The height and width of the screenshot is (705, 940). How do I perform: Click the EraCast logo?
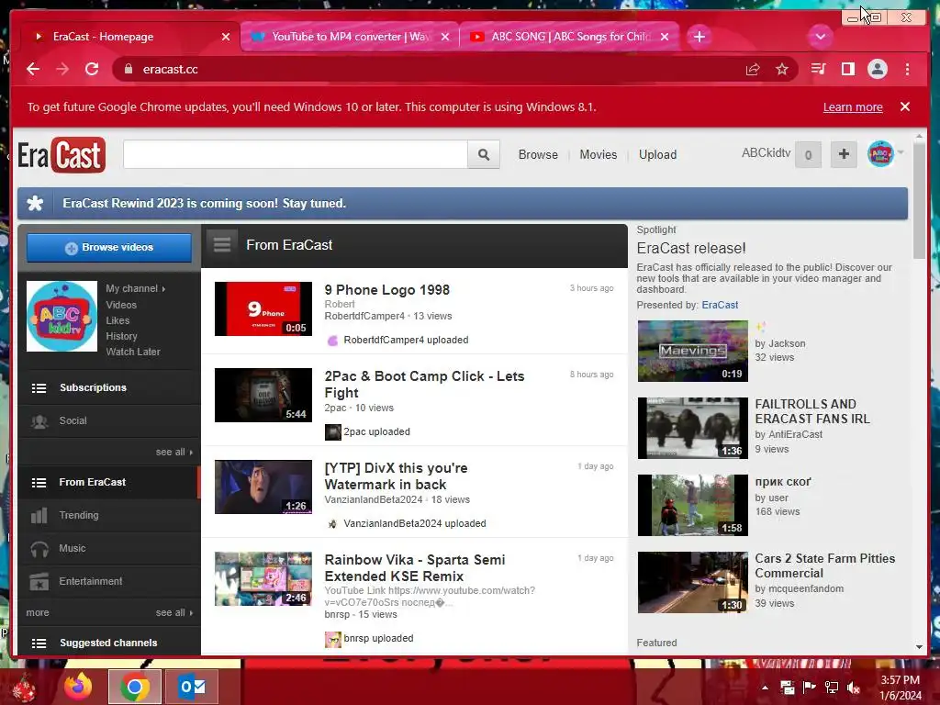pyautogui.click(x=62, y=154)
